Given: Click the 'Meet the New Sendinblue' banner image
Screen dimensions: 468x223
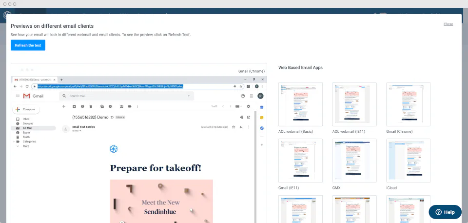Looking at the screenshot, I should 161,201.
